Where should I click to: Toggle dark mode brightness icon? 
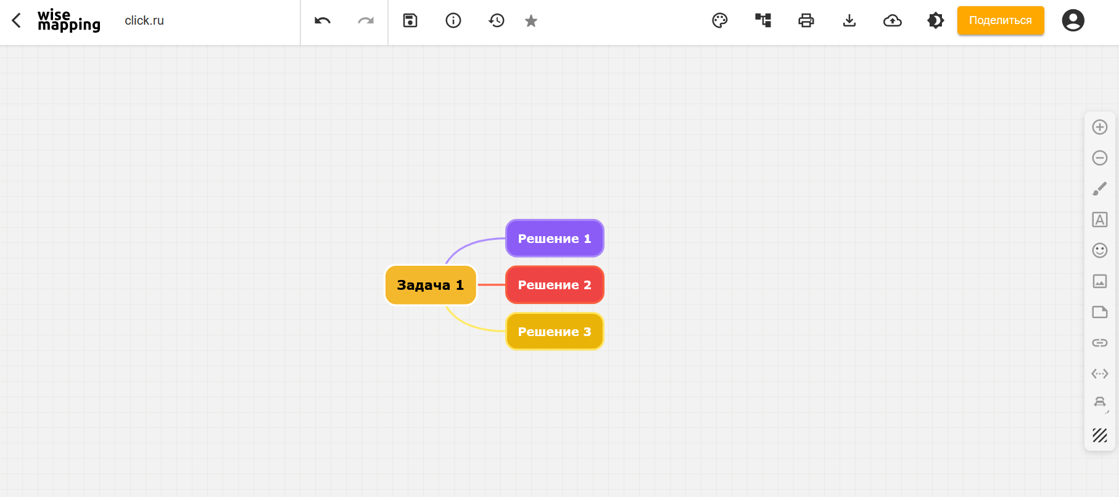tap(936, 21)
